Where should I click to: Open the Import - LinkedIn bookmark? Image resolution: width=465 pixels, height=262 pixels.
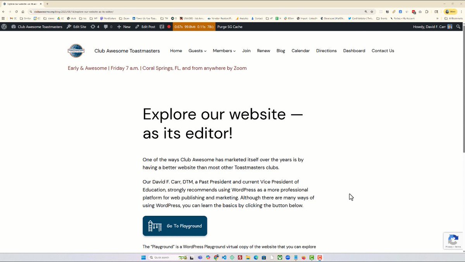pyautogui.click(x=307, y=18)
